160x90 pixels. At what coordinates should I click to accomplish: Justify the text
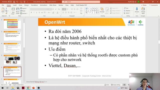click(x=71, y=12)
